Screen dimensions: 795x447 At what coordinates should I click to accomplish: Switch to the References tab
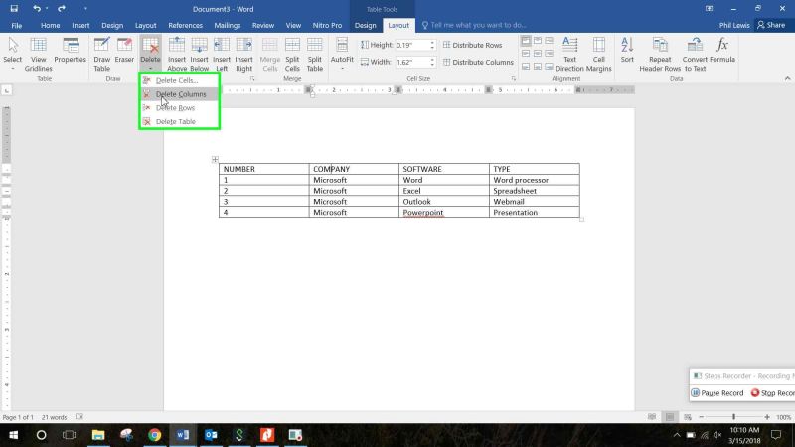(186, 26)
